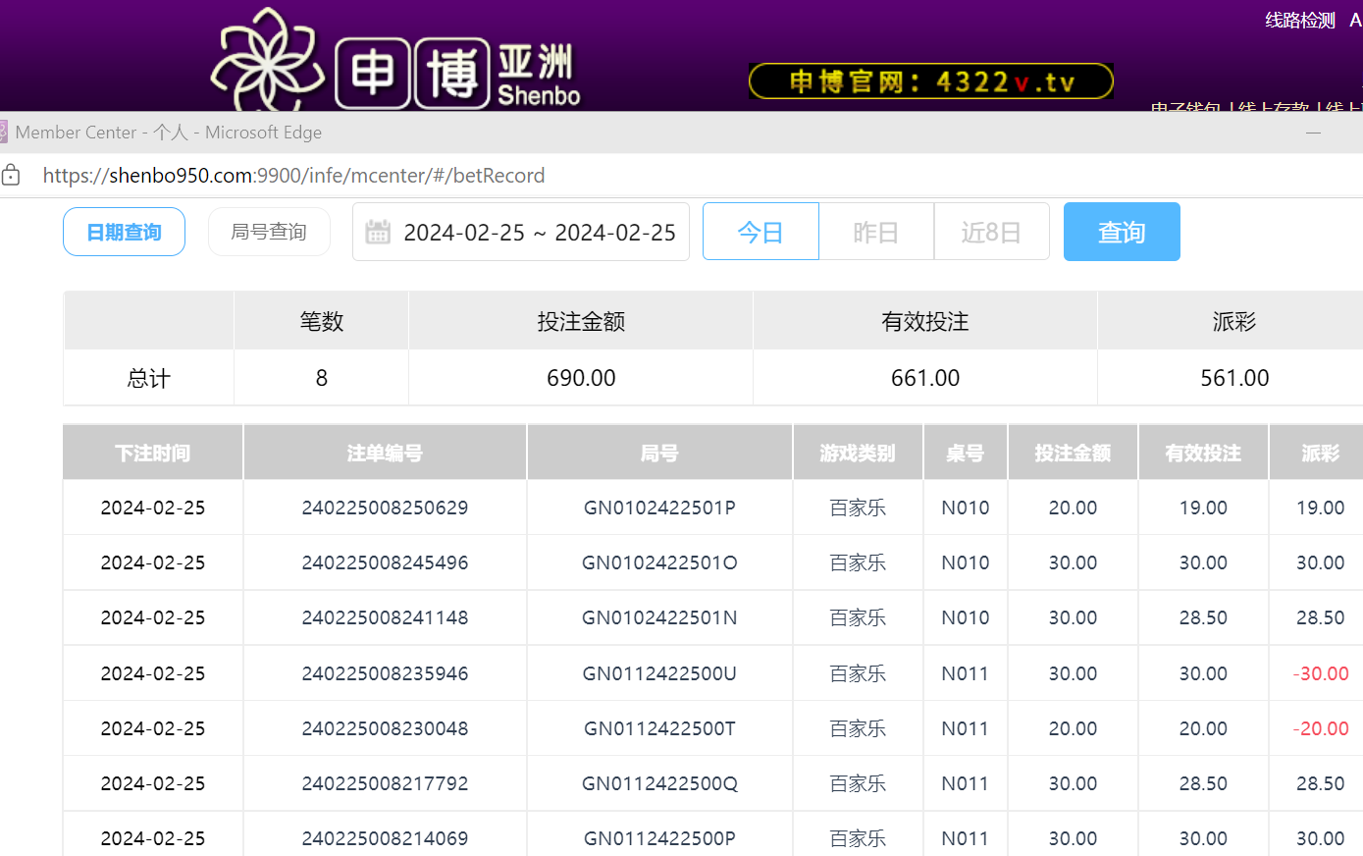Click the Edge window favicon icon
Screen dimensions: 1363x856
click(x=4, y=133)
